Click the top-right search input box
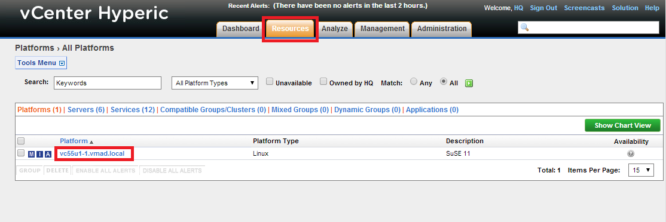Viewport: 666px width, 222px height. [x=588, y=27]
